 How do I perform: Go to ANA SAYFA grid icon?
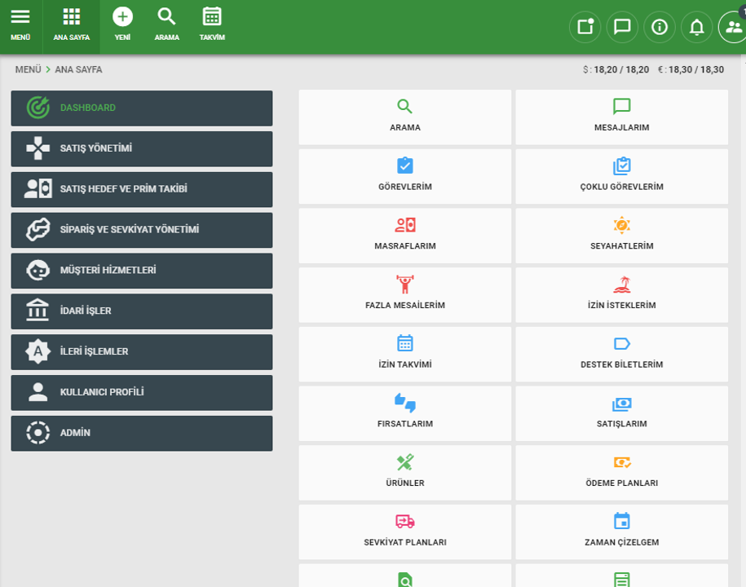click(x=72, y=16)
